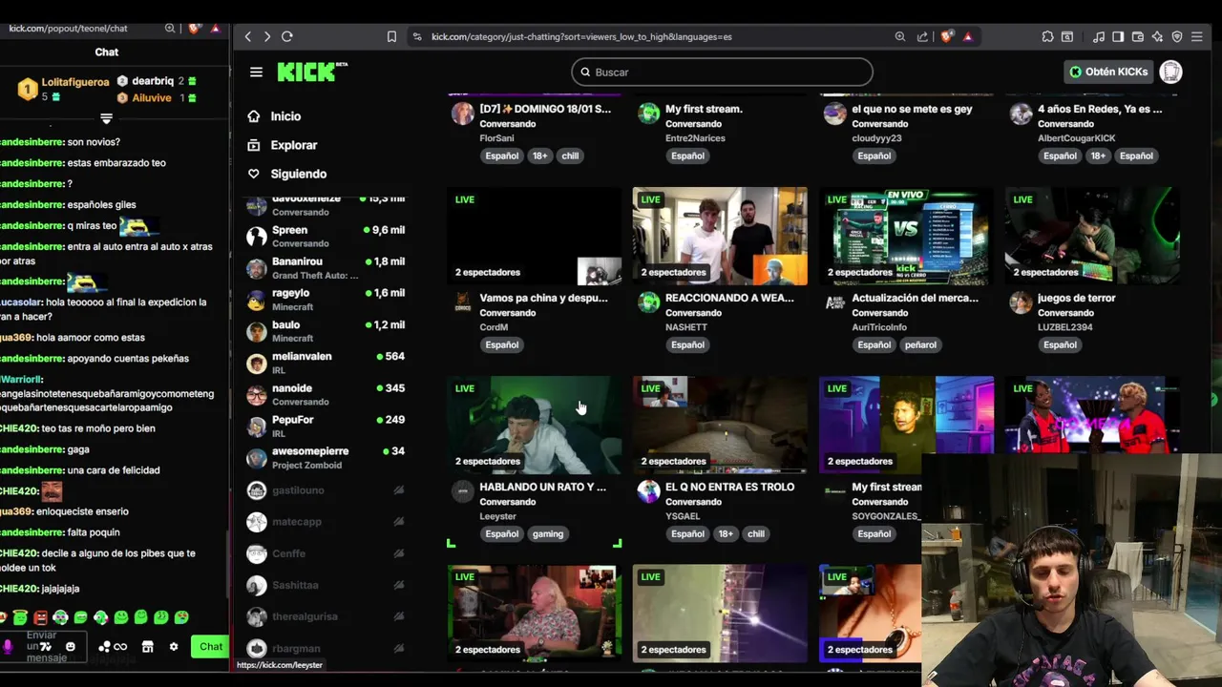
Task: Open site settings icon beside URL
Action: (x=417, y=36)
